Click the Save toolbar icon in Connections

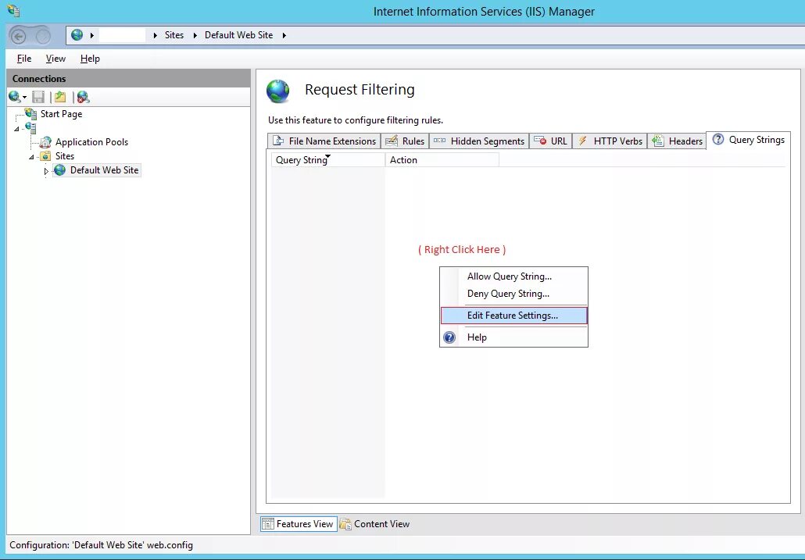coord(38,96)
